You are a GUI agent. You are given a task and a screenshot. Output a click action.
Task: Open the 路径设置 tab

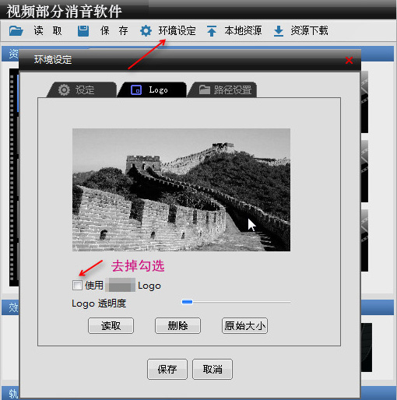pyautogui.click(x=223, y=89)
